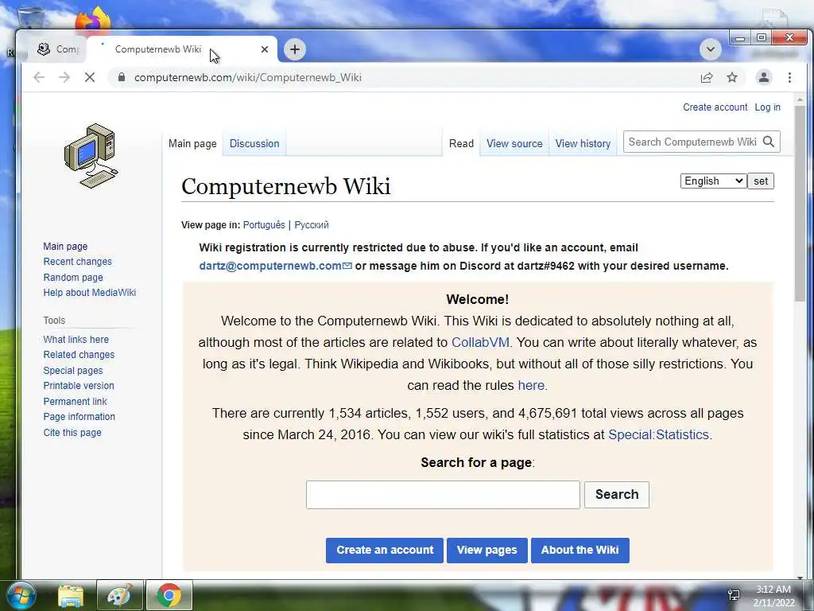This screenshot has height=611, width=814.
Task: Open Permanent link
Action: point(75,401)
